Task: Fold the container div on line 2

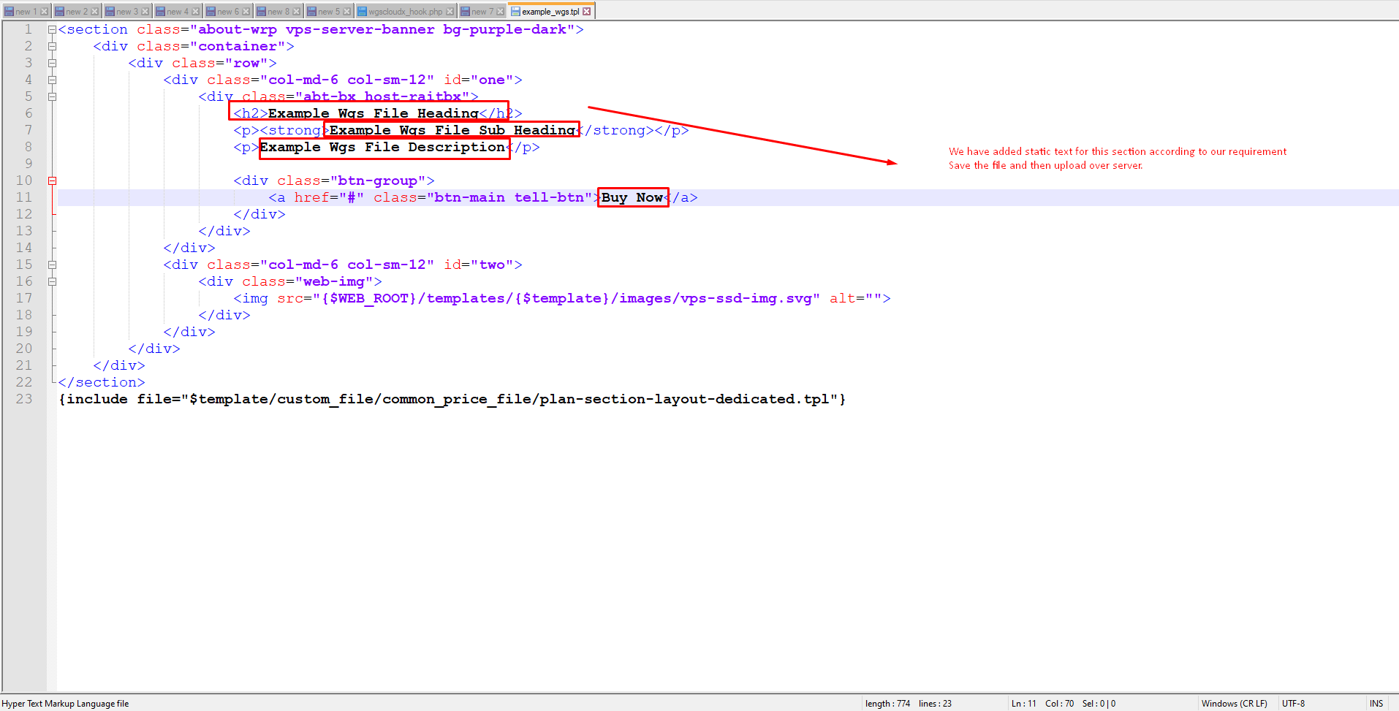Action: pos(52,47)
